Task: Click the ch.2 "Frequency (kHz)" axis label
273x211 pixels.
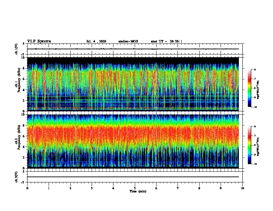Action: click(x=19, y=137)
